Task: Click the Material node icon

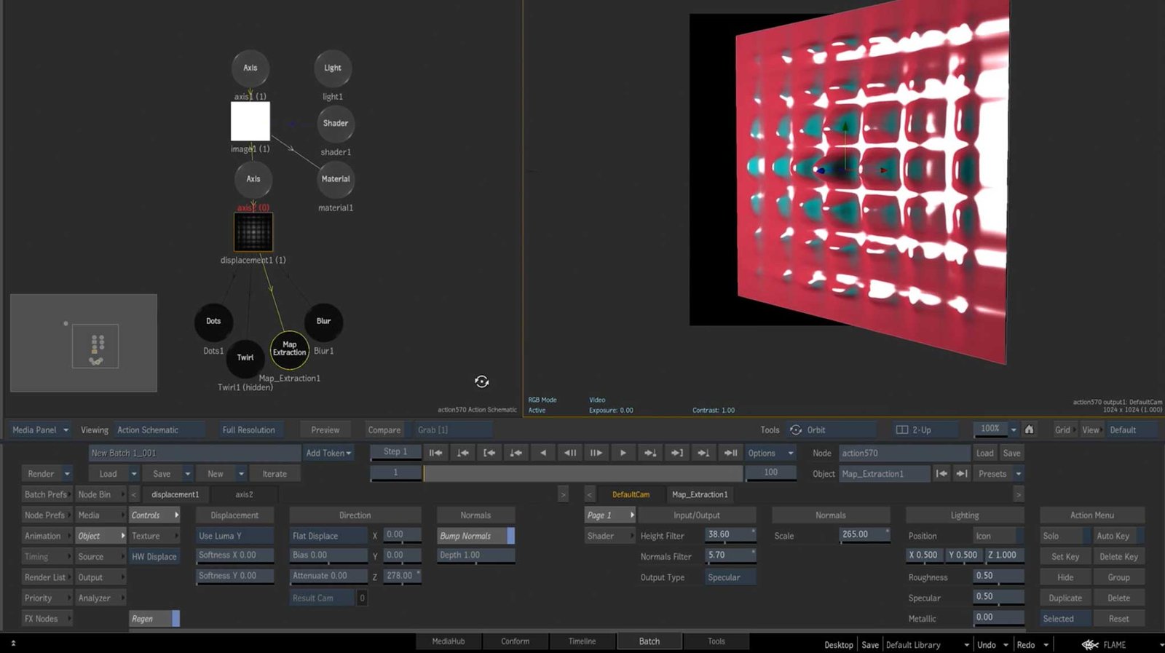Action: click(x=335, y=179)
